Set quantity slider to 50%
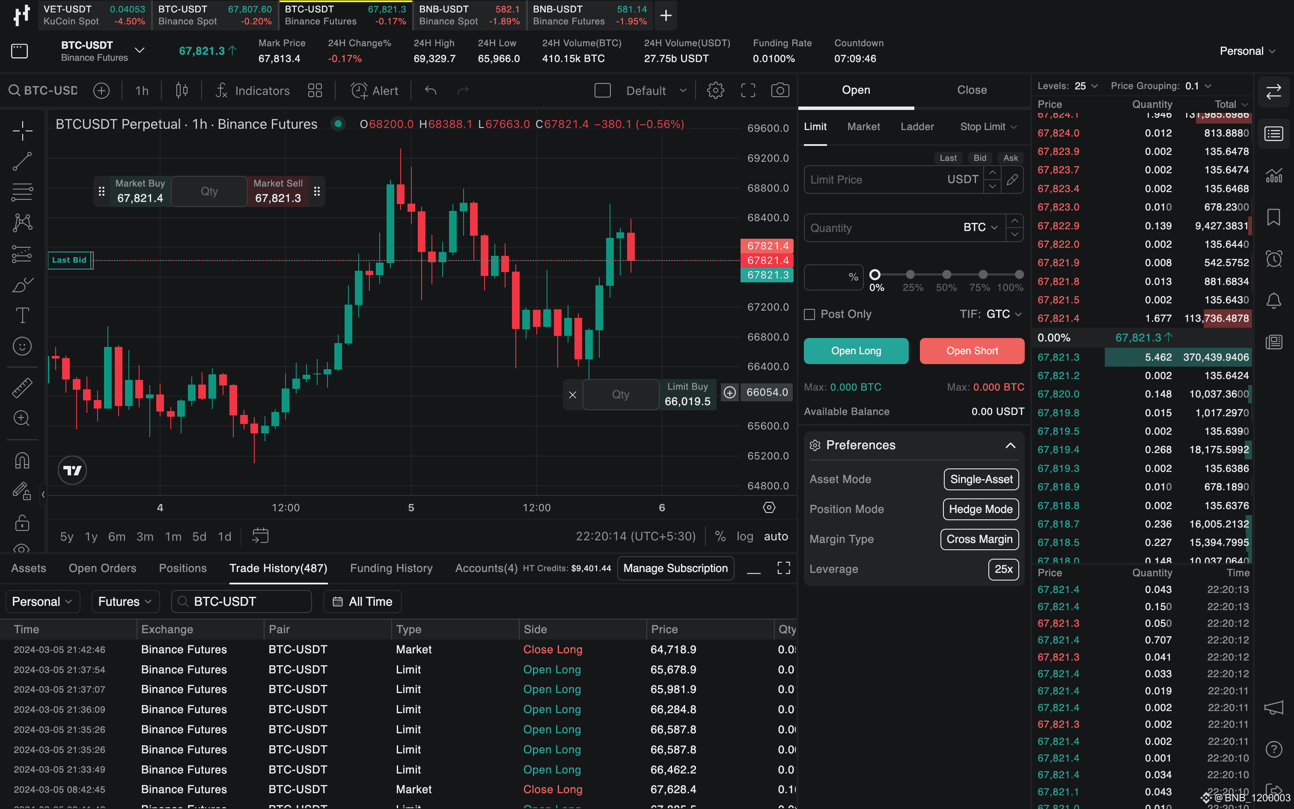 (946, 275)
